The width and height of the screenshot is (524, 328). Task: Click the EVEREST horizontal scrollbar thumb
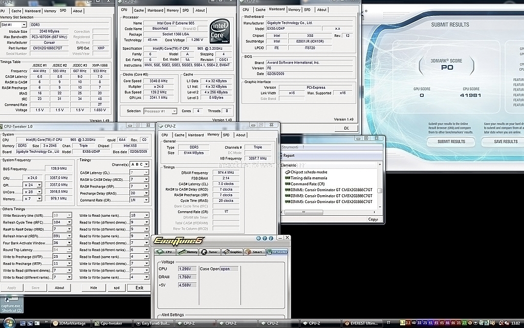pyautogui.click(x=304, y=212)
